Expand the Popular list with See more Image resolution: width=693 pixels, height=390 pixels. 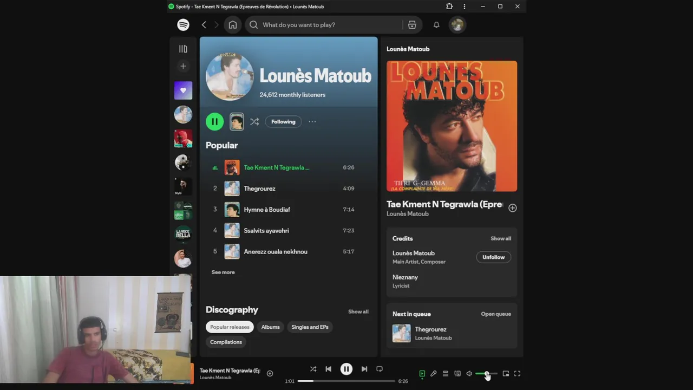point(223,272)
